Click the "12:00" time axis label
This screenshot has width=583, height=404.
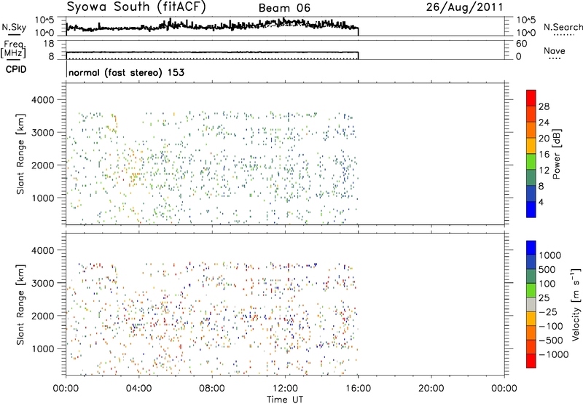pyautogui.click(x=285, y=389)
